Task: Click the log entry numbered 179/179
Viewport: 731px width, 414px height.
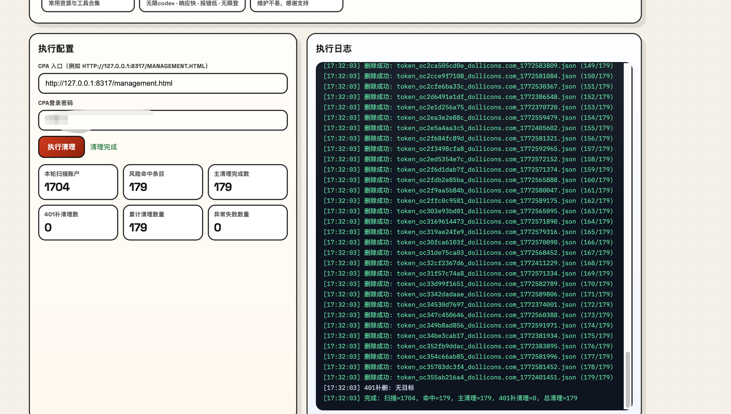Action: click(x=468, y=377)
